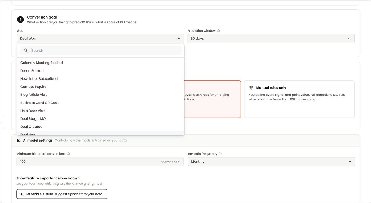The image size is (371, 203).
Task: Open the Prediction window dropdown set to 90 days
Action: 271,39
